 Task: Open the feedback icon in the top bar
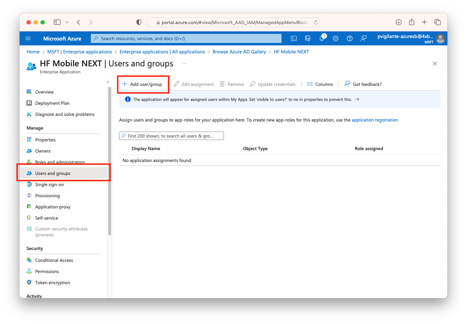[x=364, y=38]
